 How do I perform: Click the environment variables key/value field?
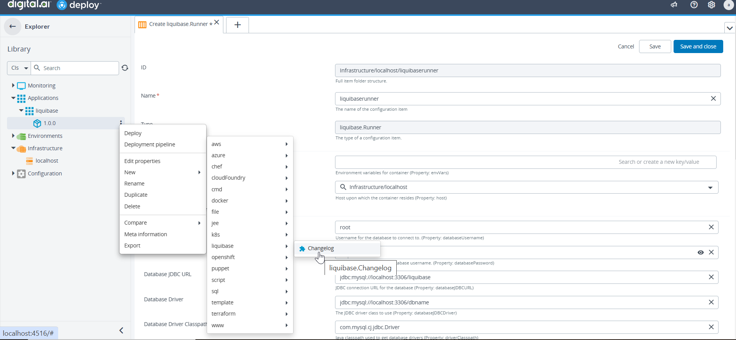click(526, 162)
